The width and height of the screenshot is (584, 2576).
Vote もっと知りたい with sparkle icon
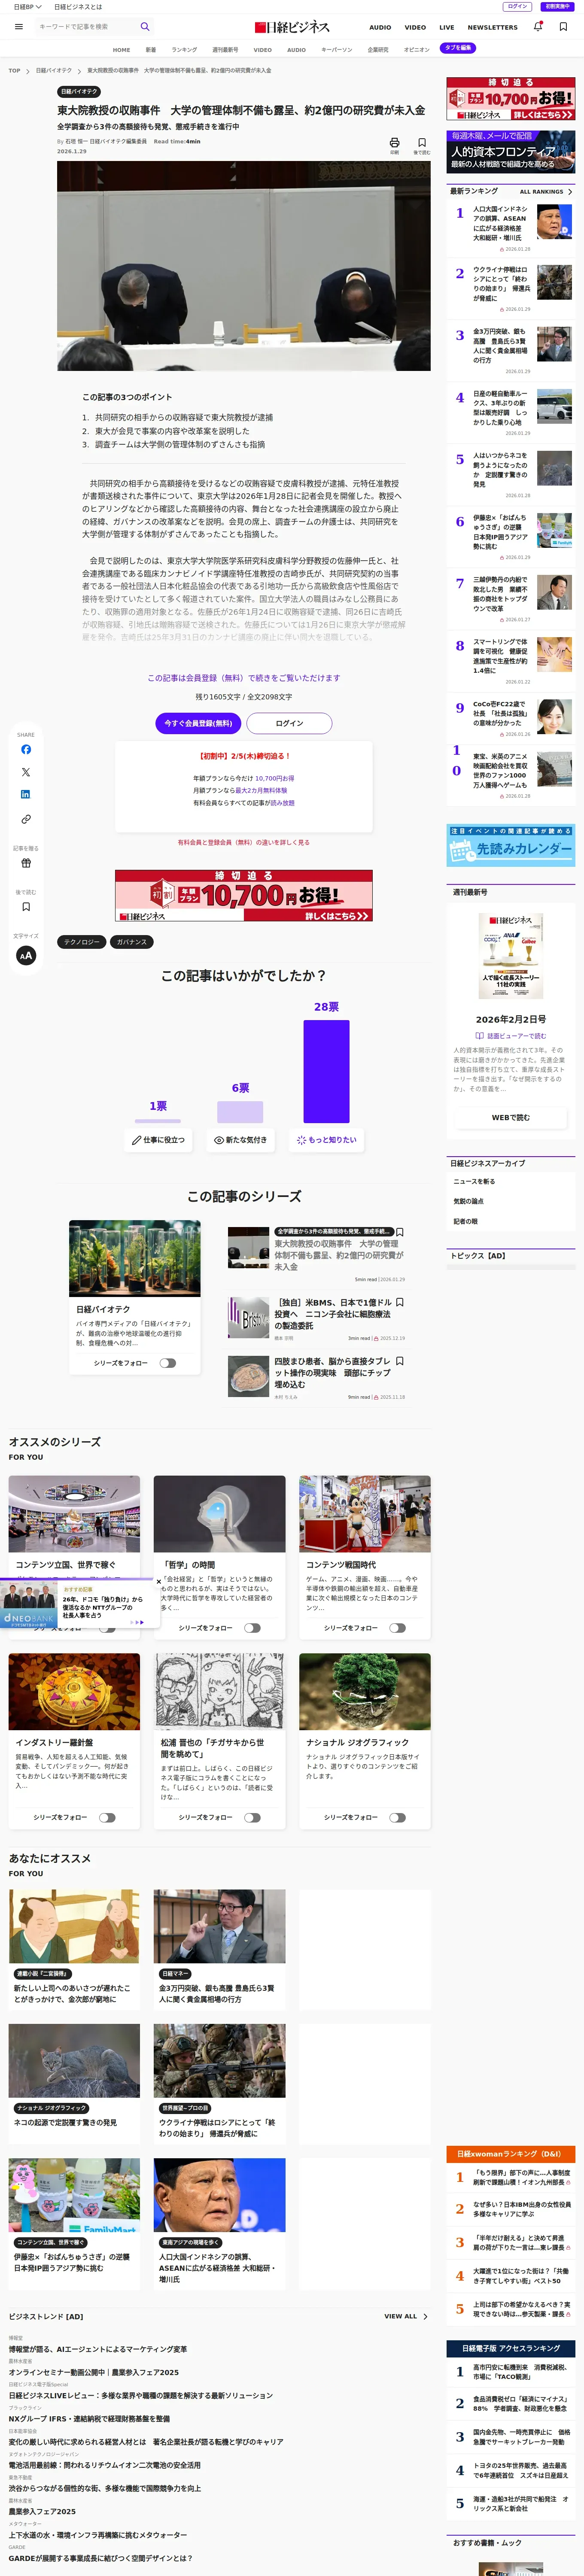(x=326, y=1140)
